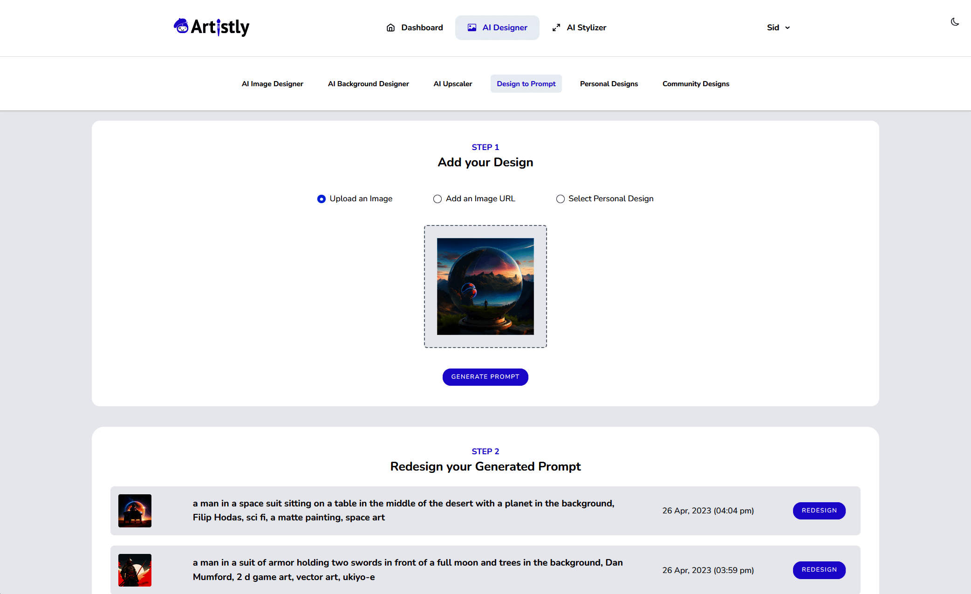Select Upload an Image radio option
The image size is (971, 594).
(321, 199)
